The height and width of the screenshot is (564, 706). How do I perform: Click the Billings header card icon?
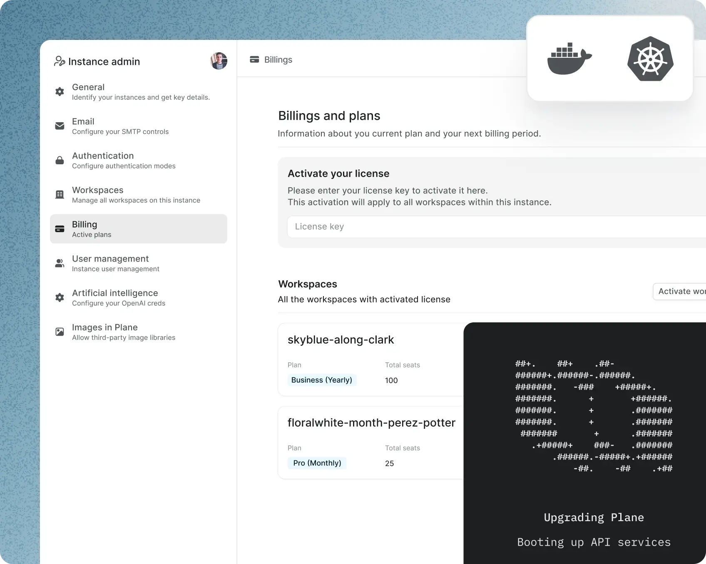pos(254,59)
